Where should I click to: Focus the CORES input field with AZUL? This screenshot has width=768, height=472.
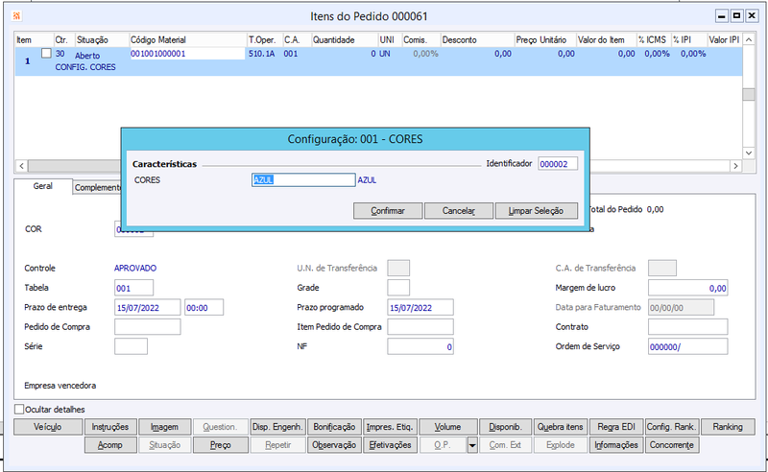(x=303, y=179)
